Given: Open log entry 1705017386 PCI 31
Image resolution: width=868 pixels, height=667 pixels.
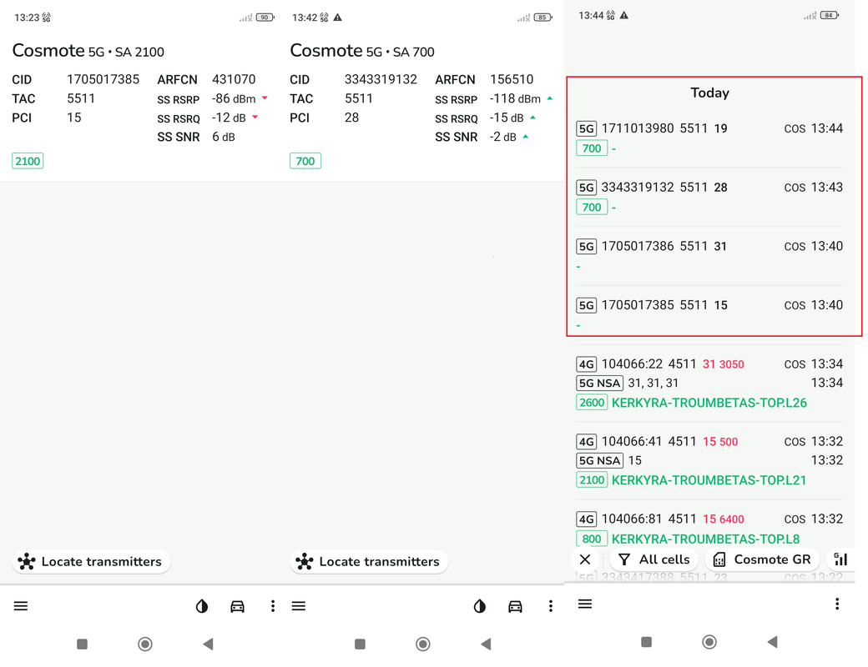Looking at the screenshot, I should 709,255.
